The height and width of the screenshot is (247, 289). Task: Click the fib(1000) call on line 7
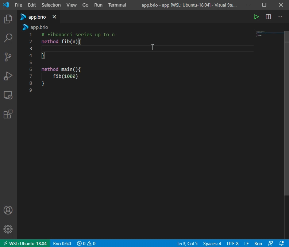65,76
